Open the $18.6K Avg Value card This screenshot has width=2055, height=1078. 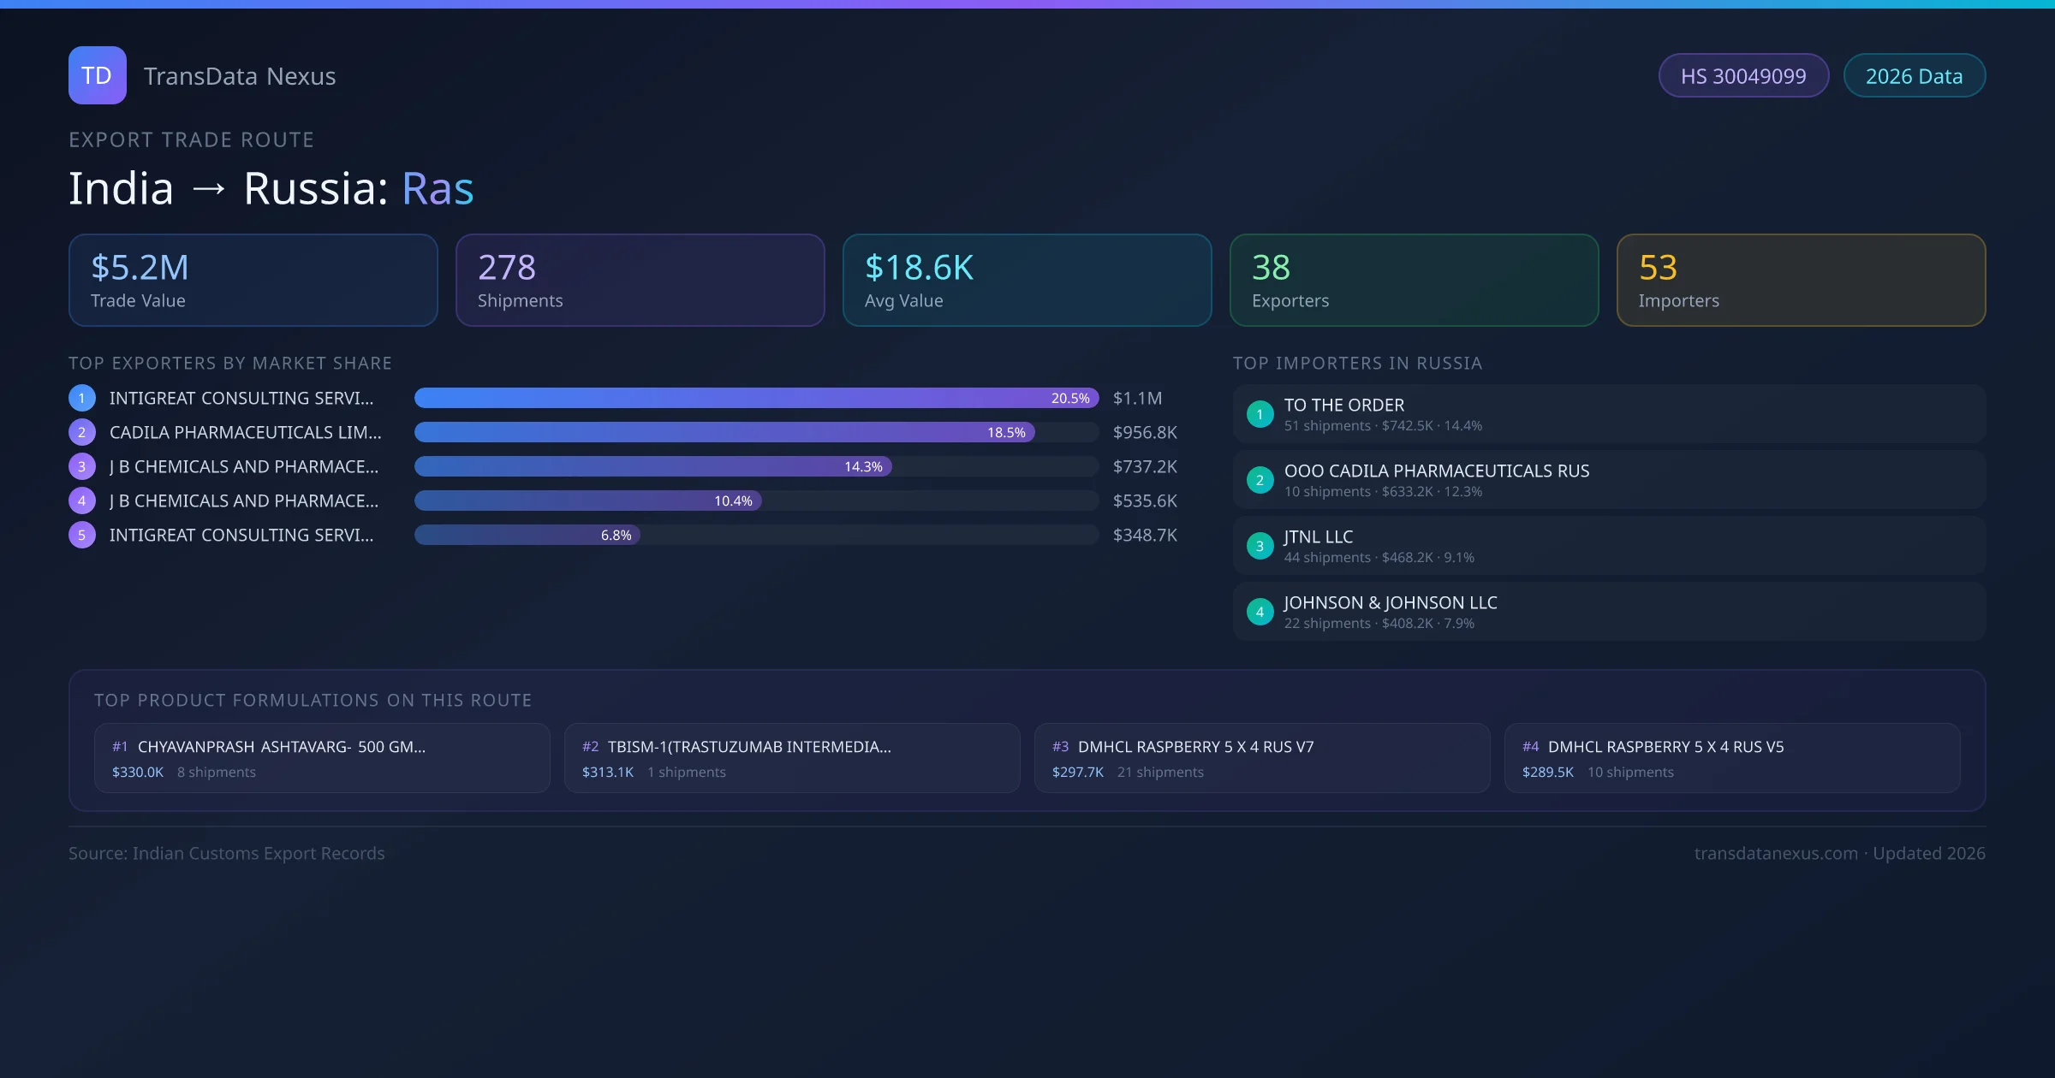1027,280
